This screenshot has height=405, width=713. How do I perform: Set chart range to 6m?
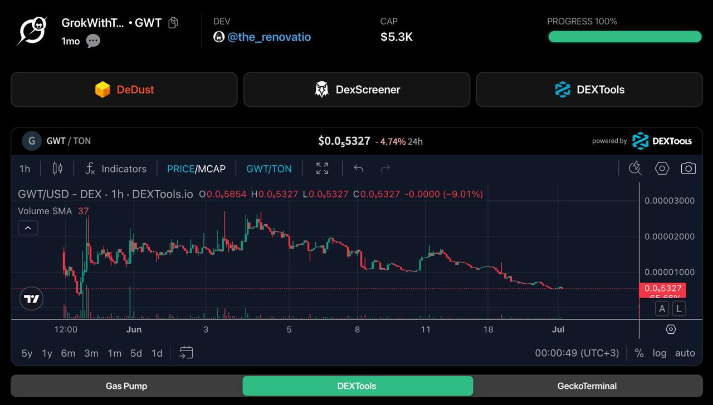point(68,353)
